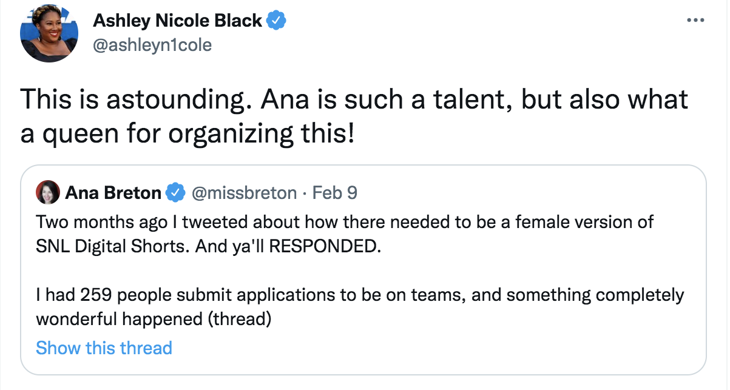
Task: Click the blue verified badge beside Ashley Nicole Black
Action: pyautogui.click(x=277, y=21)
